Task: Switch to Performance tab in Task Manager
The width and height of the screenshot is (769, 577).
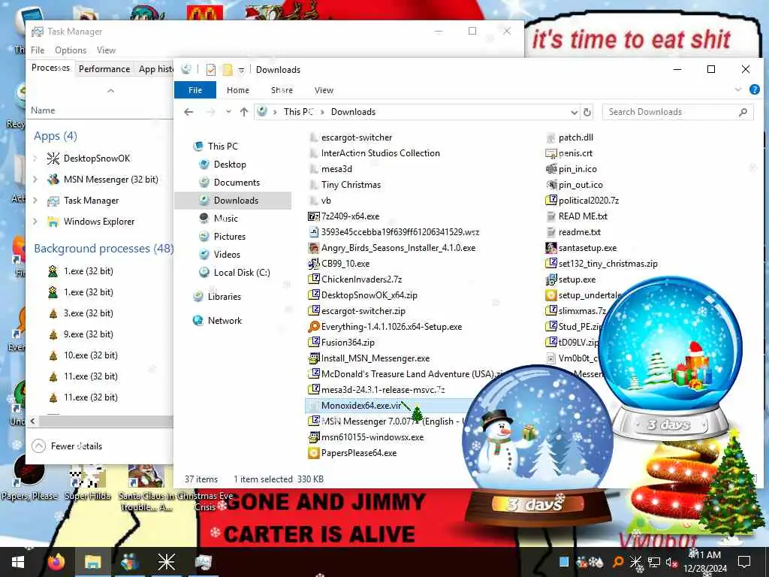Action: [104, 69]
